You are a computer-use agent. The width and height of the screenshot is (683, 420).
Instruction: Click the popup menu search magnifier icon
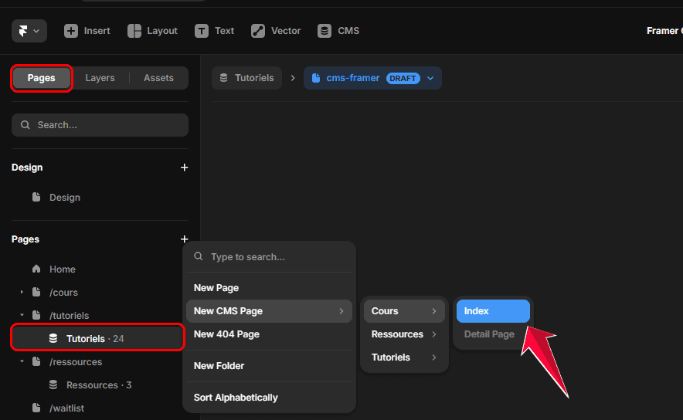coord(199,256)
